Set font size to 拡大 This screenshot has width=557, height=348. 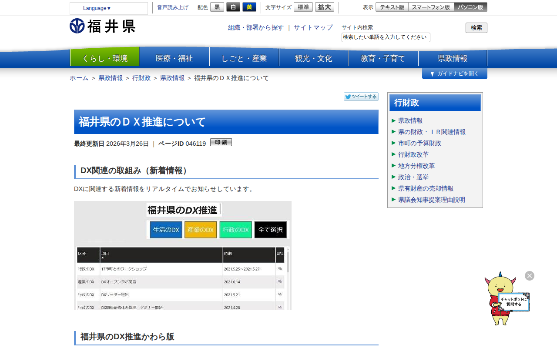click(324, 7)
